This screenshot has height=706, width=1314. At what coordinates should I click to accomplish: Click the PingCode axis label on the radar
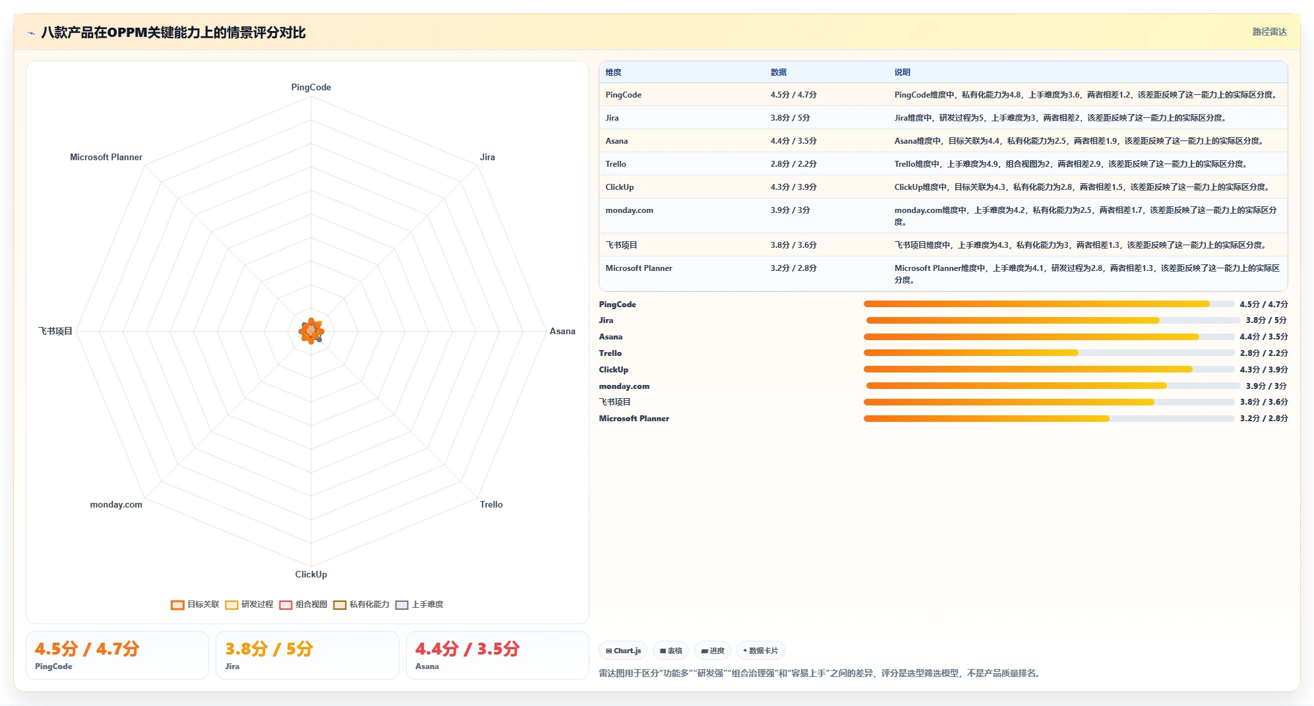point(311,87)
